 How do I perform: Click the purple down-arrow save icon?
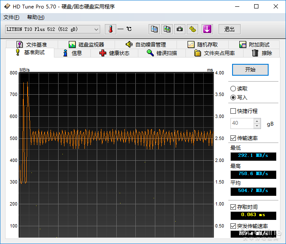[207, 29]
